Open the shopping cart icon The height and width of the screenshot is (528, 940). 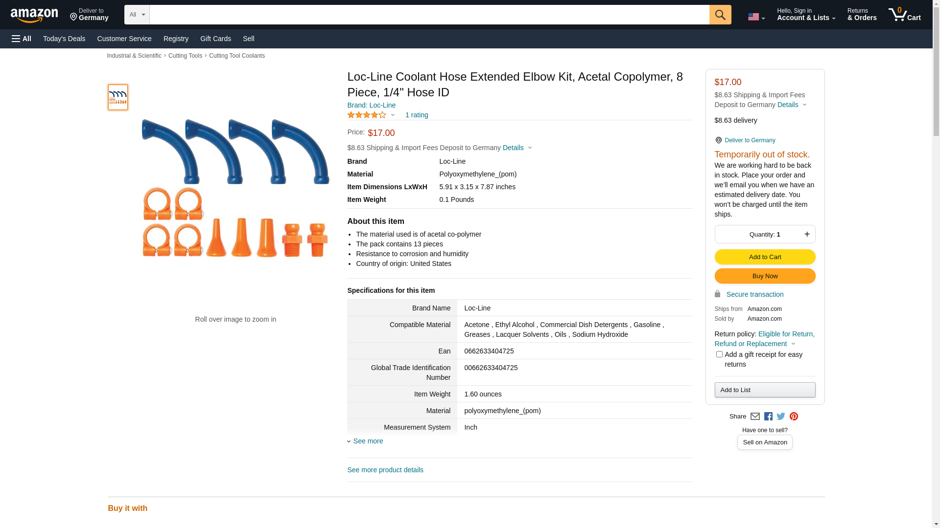pos(904,15)
